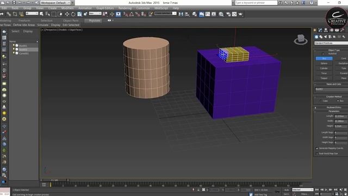348x196 pixels.
Task: Switch to the Object Paint ribbon tab
Action: pyautogui.click(x=71, y=21)
